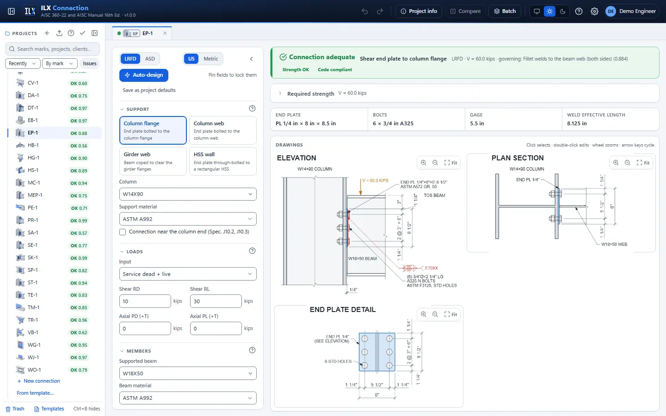The image size is (666, 416).
Task: Click the upload export icon in Projects
Action: click(59, 33)
